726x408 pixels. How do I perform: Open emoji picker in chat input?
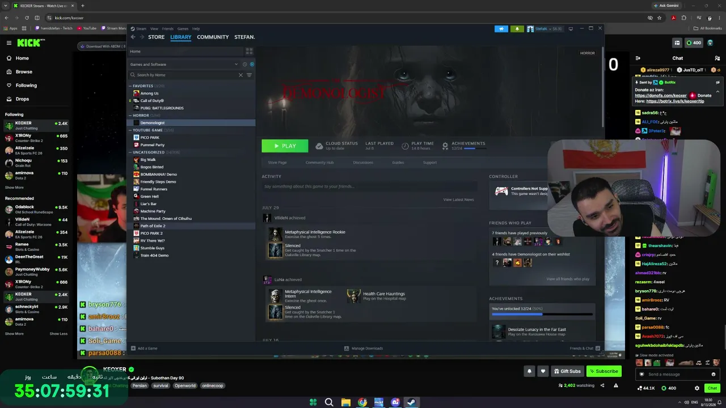pos(714,374)
